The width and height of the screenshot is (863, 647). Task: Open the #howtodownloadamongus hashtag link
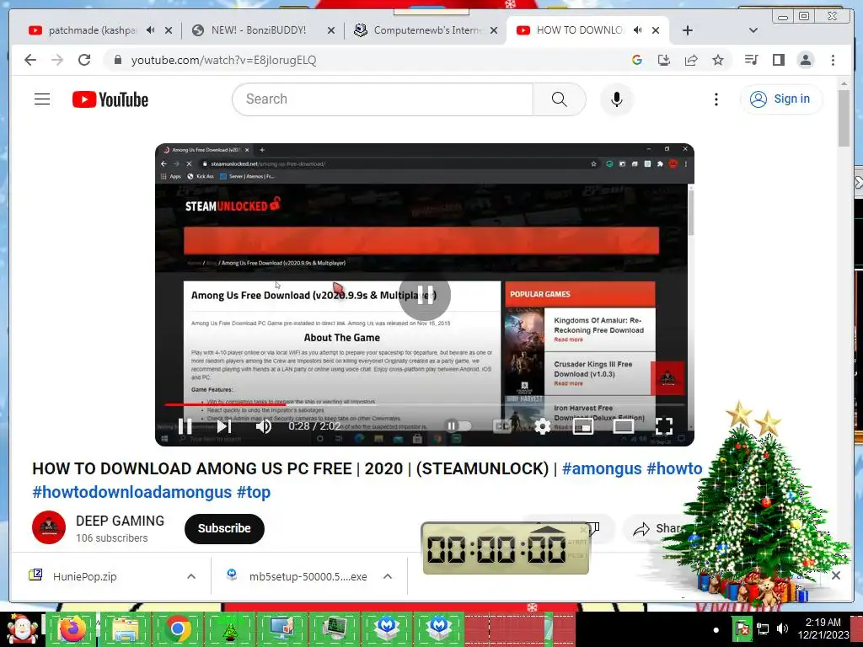click(x=132, y=492)
